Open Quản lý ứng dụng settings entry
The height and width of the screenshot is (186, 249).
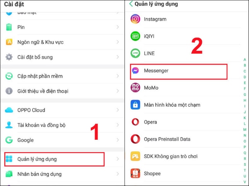tap(54, 159)
